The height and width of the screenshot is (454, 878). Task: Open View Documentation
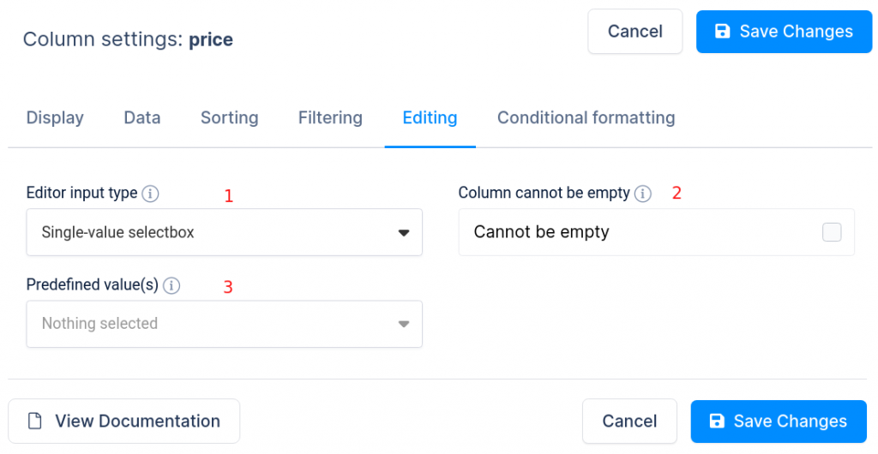[123, 421]
